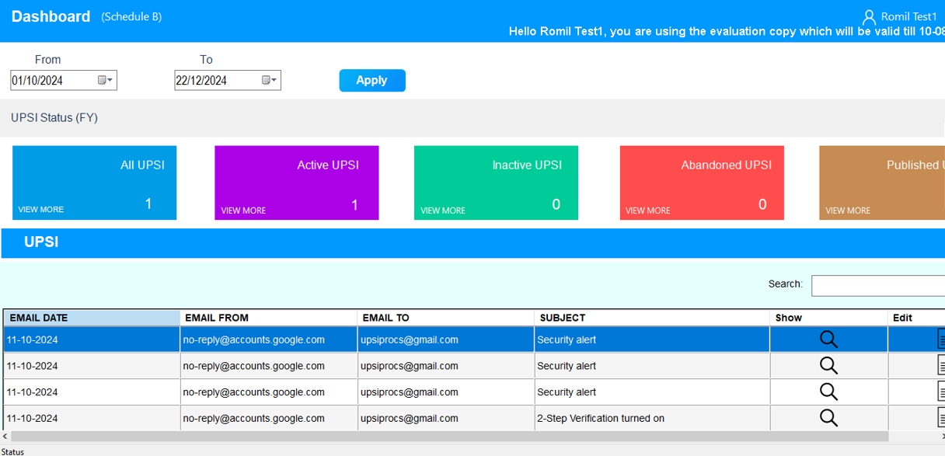
Task: Click Edit icon in second Security alert row
Action: tap(941, 366)
